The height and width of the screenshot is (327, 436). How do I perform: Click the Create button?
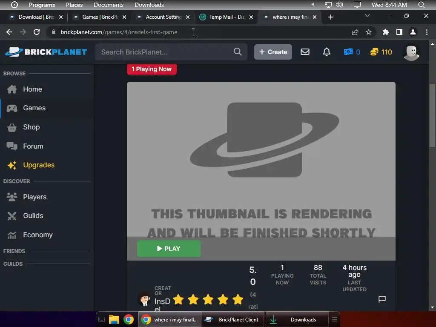(273, 52)
